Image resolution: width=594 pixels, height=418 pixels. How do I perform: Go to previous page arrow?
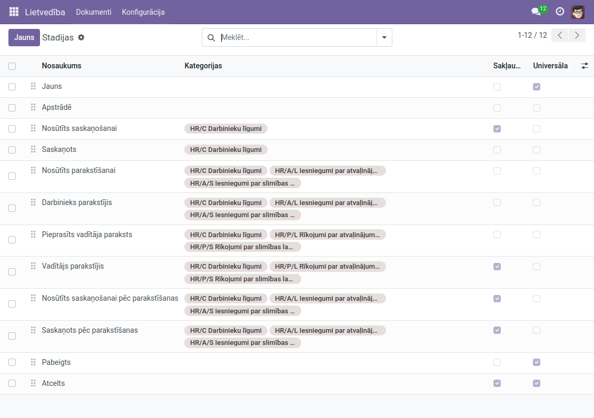[560, 35]
